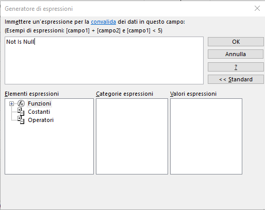Click the empty Valori espressioni list box

[x=206, y=136]
